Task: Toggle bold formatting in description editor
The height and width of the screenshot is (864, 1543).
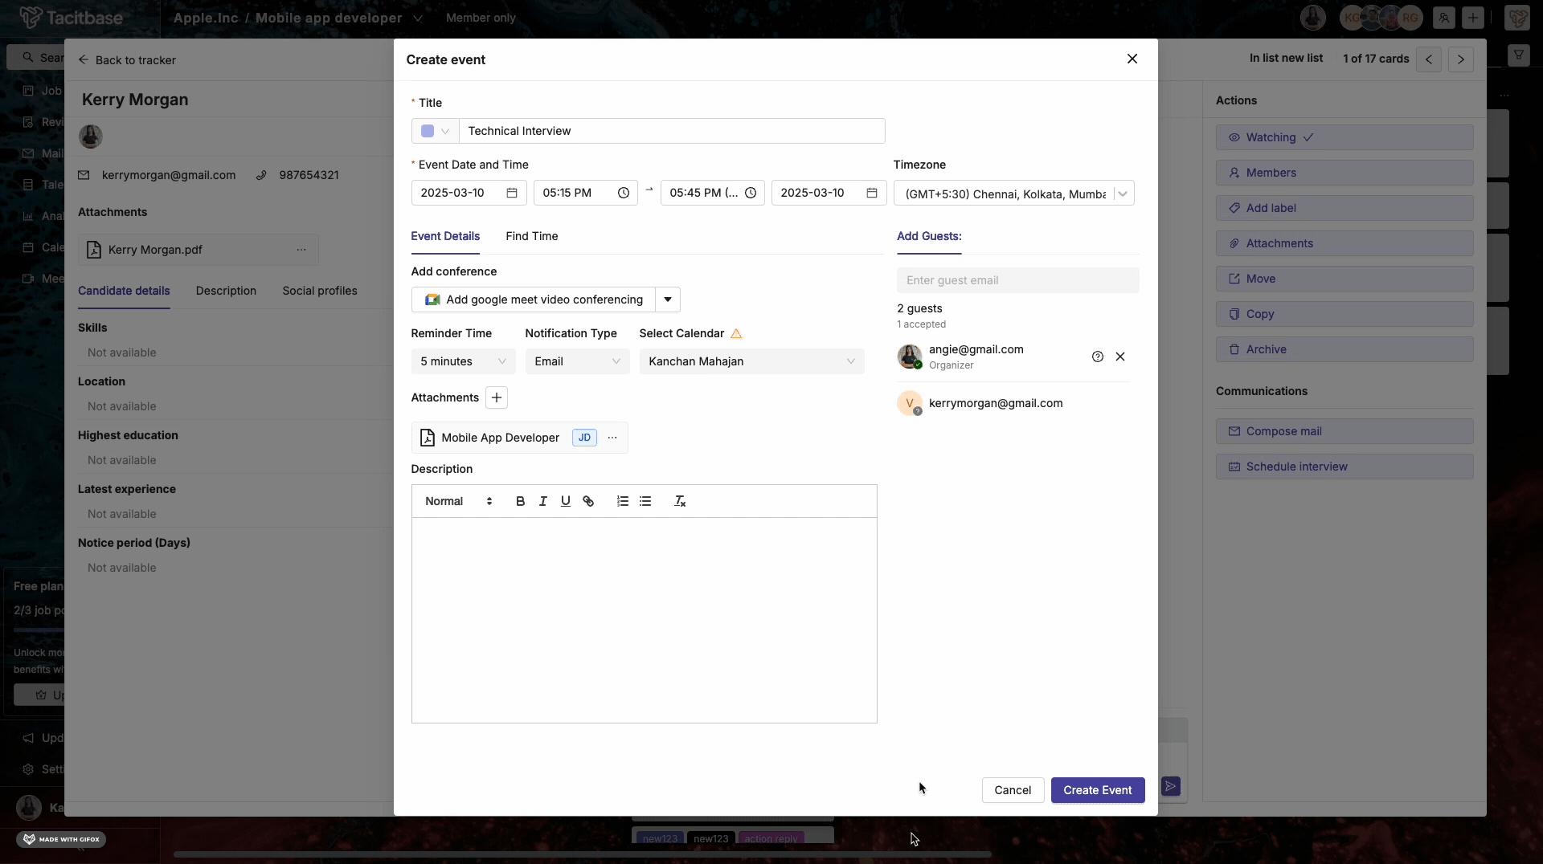Action: (x=520, y=501)
